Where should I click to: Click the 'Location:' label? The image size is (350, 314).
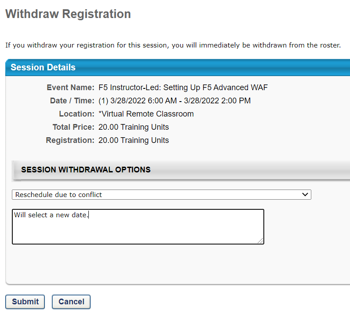[77, 113]
